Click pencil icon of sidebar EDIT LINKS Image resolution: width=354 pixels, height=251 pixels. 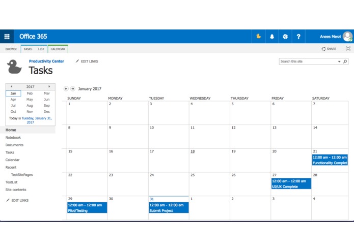[x=8, y=200]
